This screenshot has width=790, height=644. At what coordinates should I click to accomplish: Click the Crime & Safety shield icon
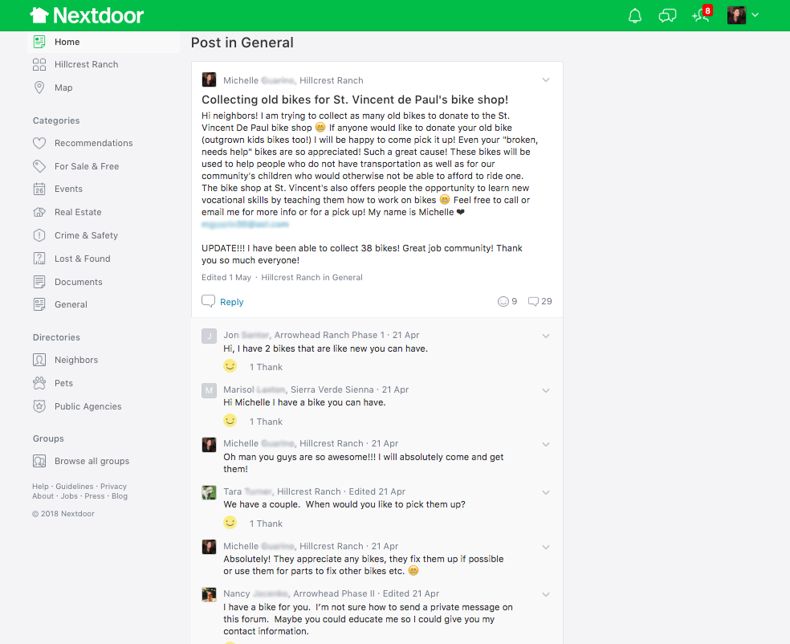39,235
